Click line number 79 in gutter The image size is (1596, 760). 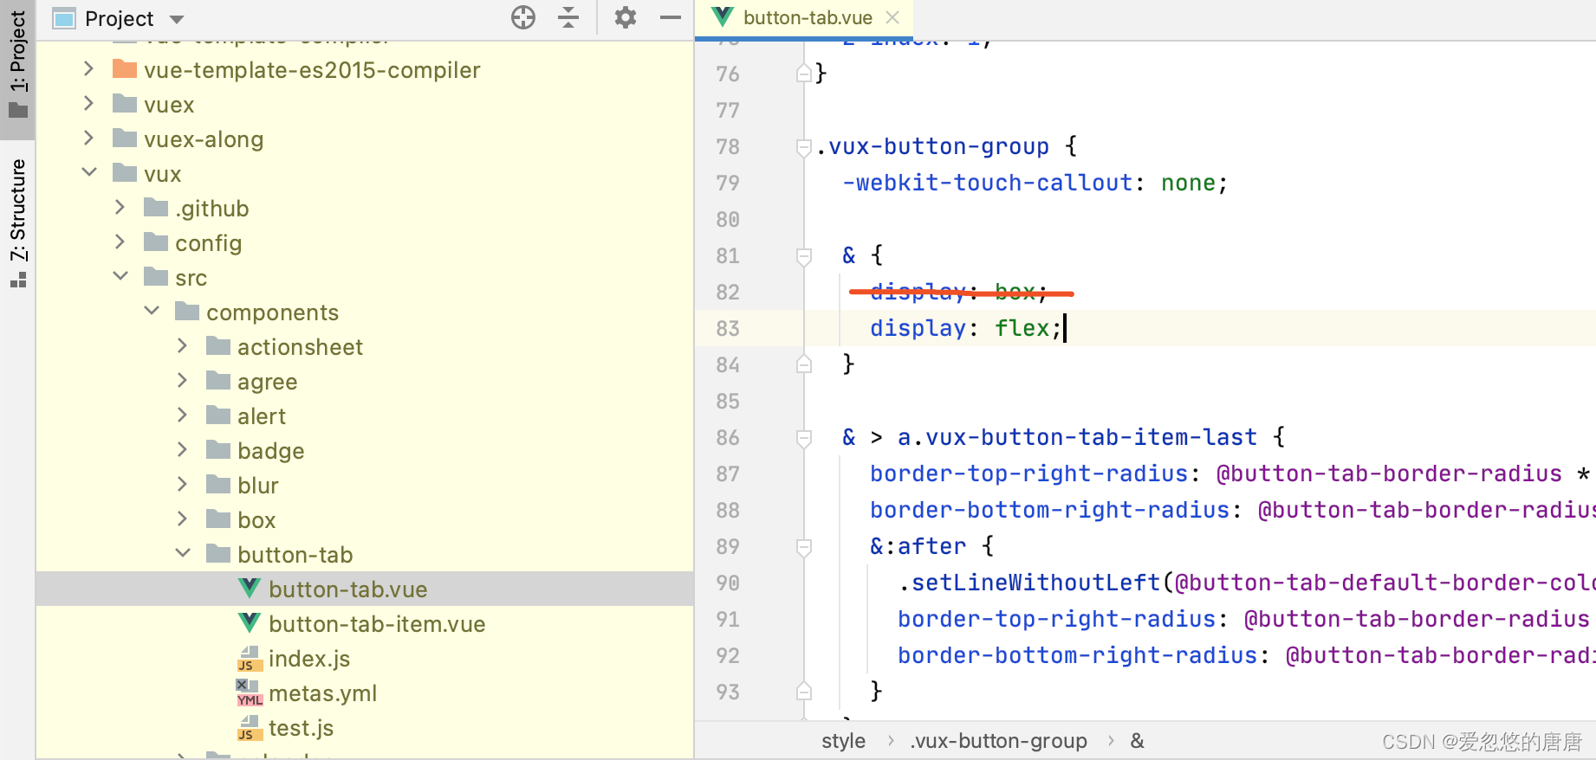728,184
